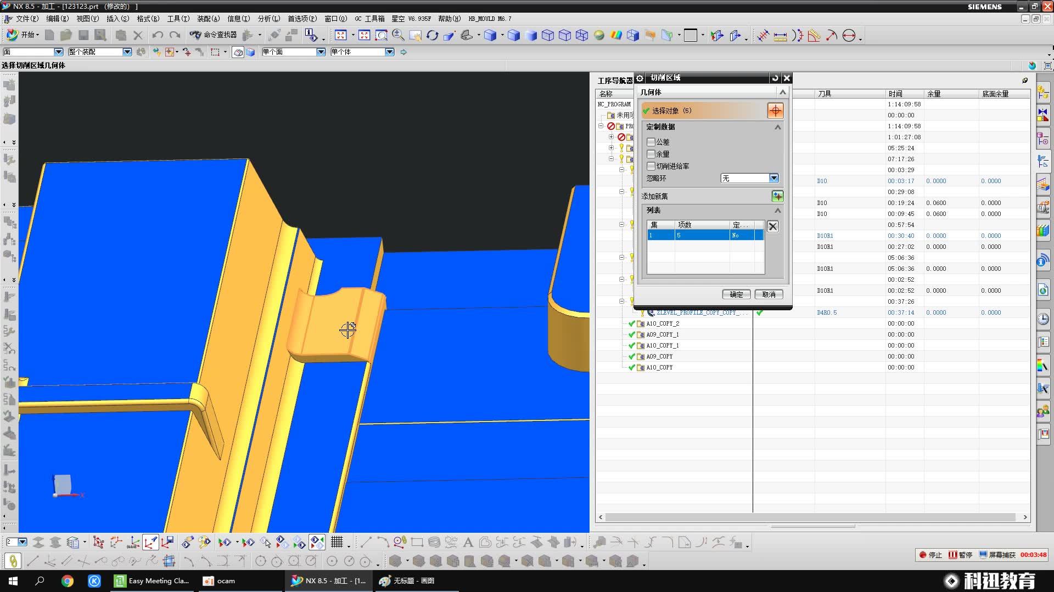Open the 整个装配 selection scope dropdown

[127, 52]
